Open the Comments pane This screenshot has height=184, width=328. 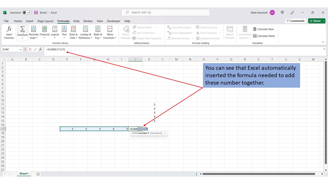coord(295,21)
